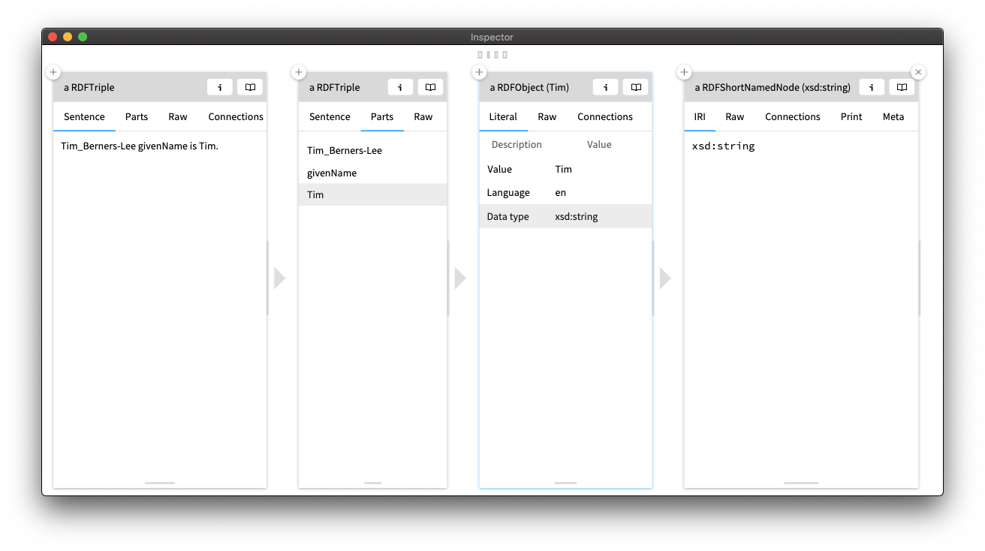This screenshot has height=551, width=985.
Task: Open book icon in first RDFTriple pane
Action: [x=250, y=87]
